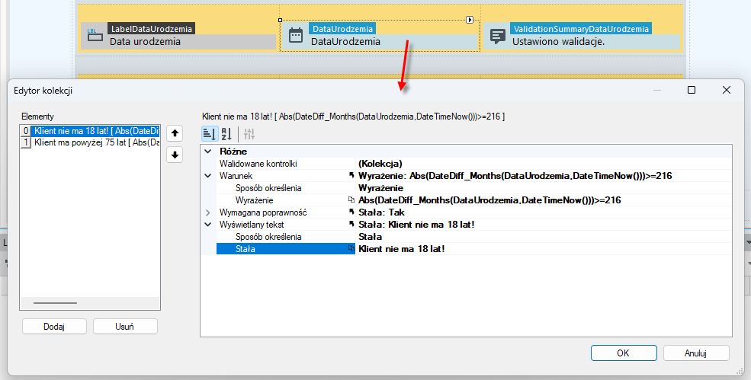Viewport: 751px width, 380px height.
Task: Click the categorized view icon in property grid
Action: (210, 134)
